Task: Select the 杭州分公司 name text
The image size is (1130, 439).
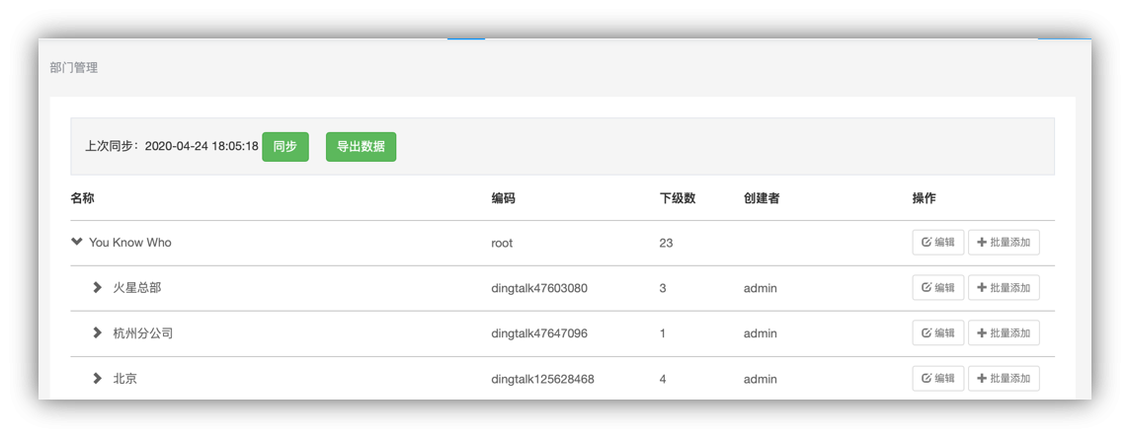Action: (142, 333)
